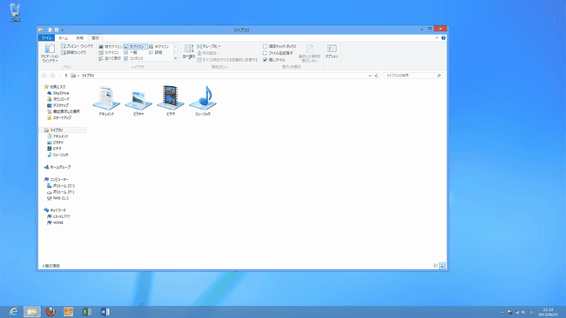The width and height of the screenshot is (566, 318).
Task: Launch Firefox from taskbar
Action: pos(51,312)
